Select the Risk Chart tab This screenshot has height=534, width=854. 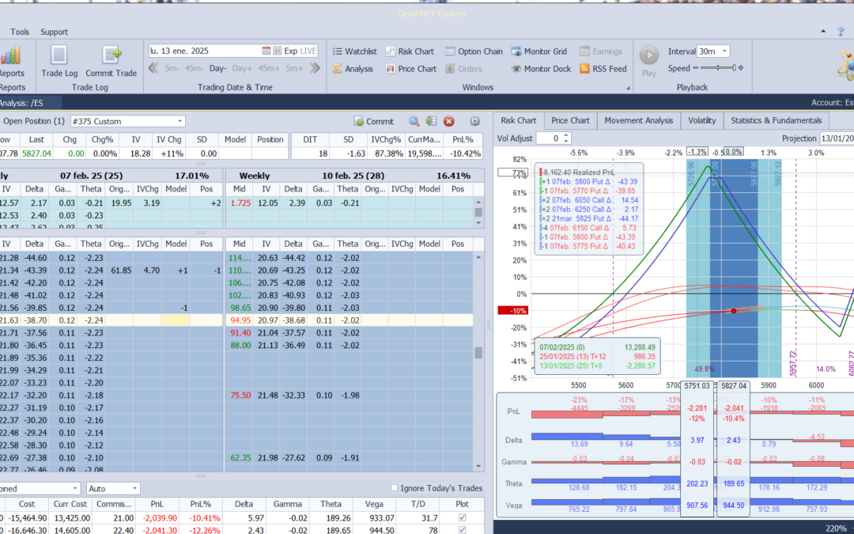coord(519,120)
